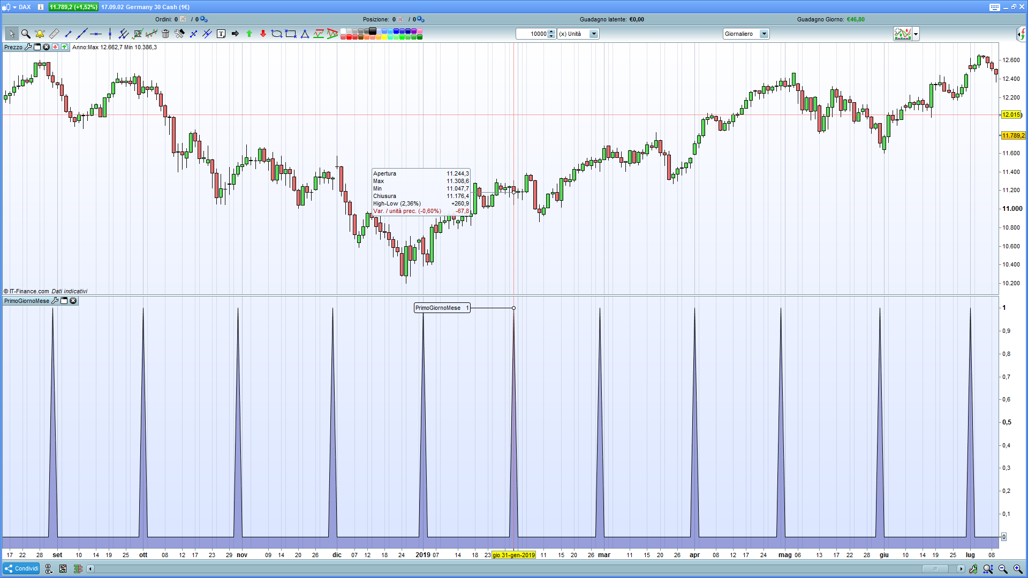
Task: Insert a red down arrow marker
Action: click(263, 34)
